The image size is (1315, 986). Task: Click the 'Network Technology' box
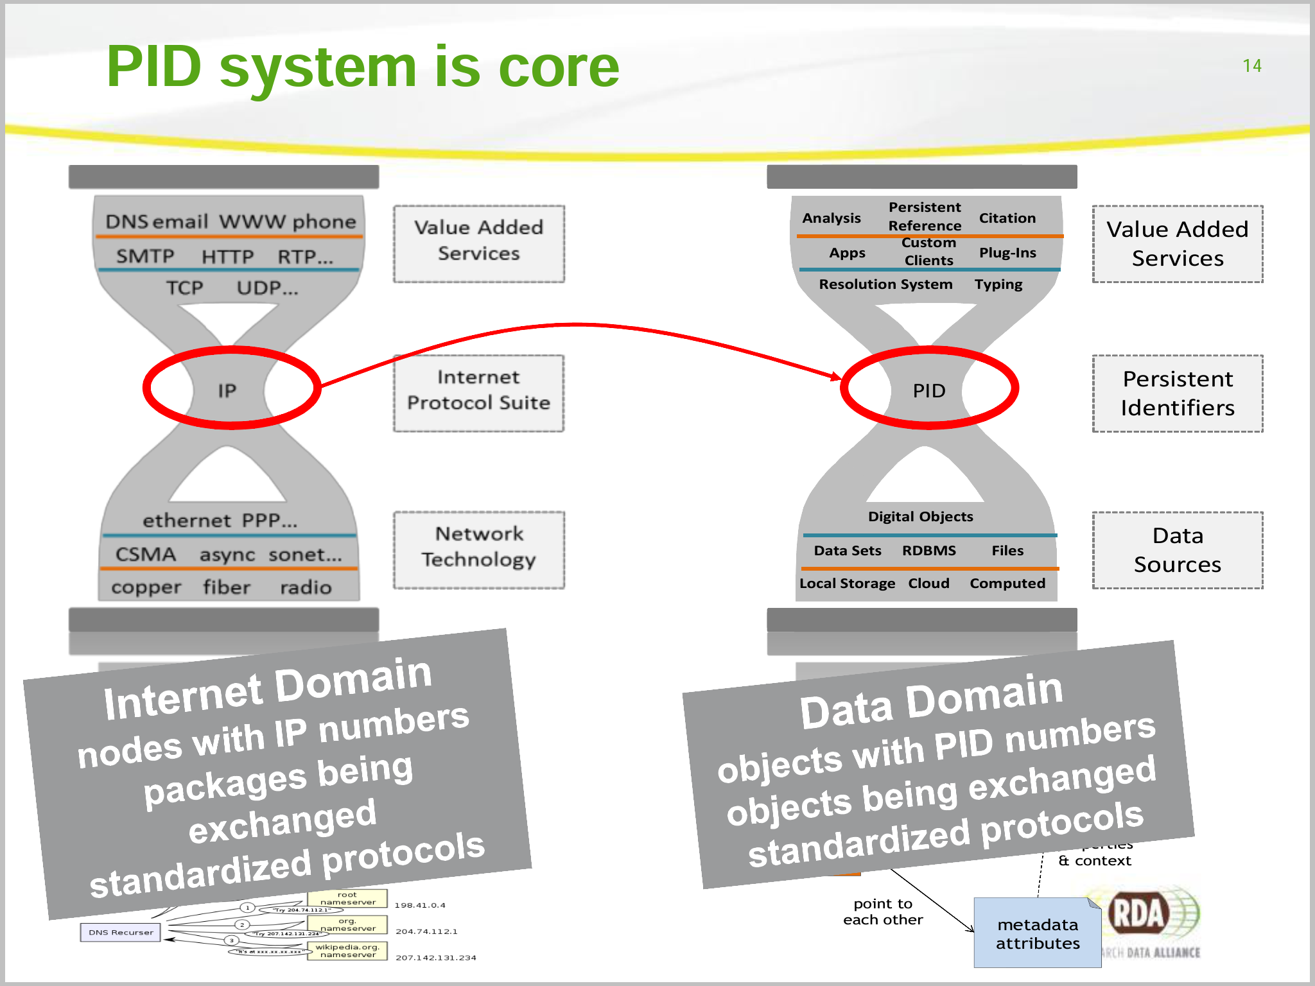coord(479,550)
